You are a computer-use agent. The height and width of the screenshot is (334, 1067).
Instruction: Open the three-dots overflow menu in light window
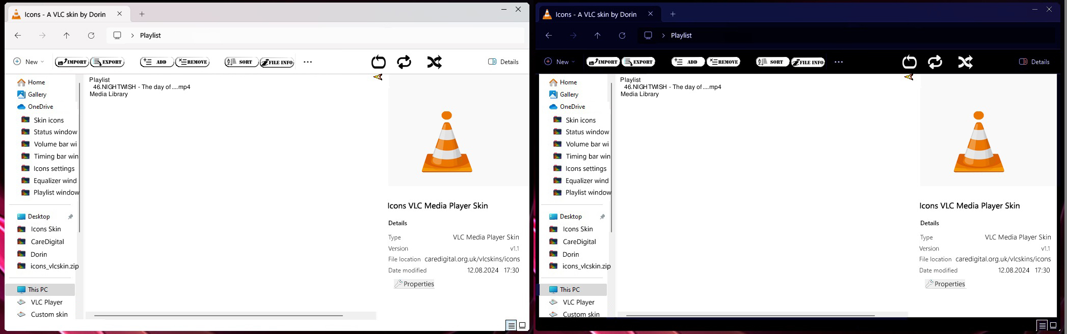pos(308,62)
